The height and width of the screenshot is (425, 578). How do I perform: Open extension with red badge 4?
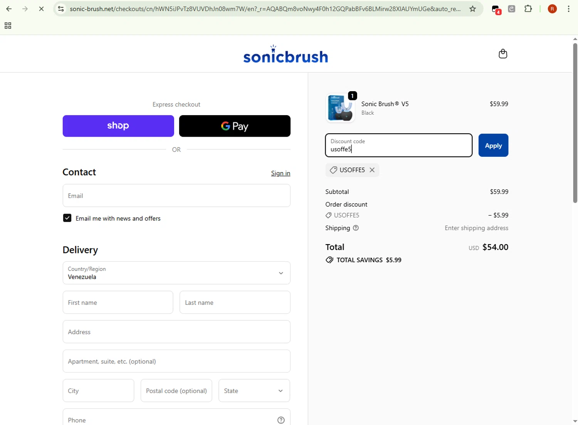[x=496, y=9]
